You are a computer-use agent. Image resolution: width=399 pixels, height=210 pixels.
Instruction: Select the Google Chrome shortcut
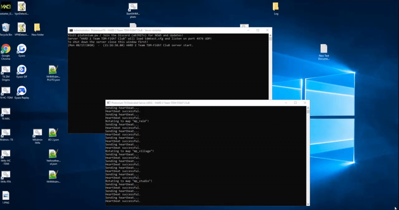coord(6,52)
